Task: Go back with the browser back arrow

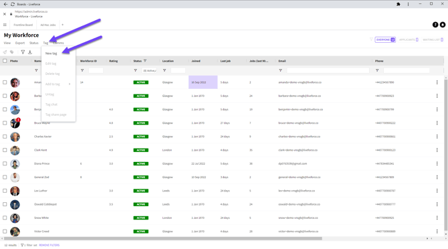Action: (5, 4)
